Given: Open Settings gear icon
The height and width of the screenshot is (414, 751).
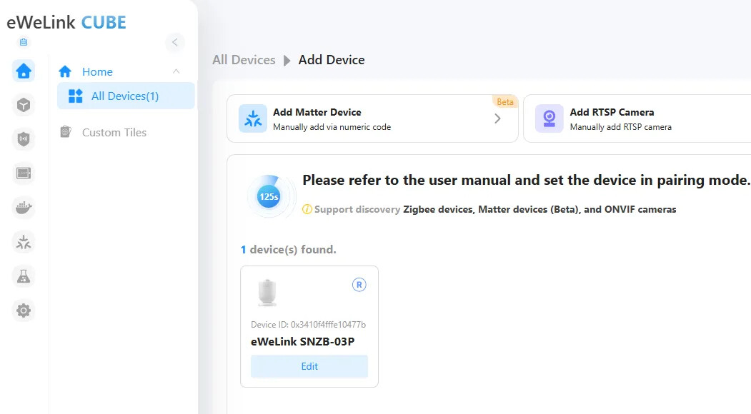Looking at the screenshot, I should (x=24, y=310).
